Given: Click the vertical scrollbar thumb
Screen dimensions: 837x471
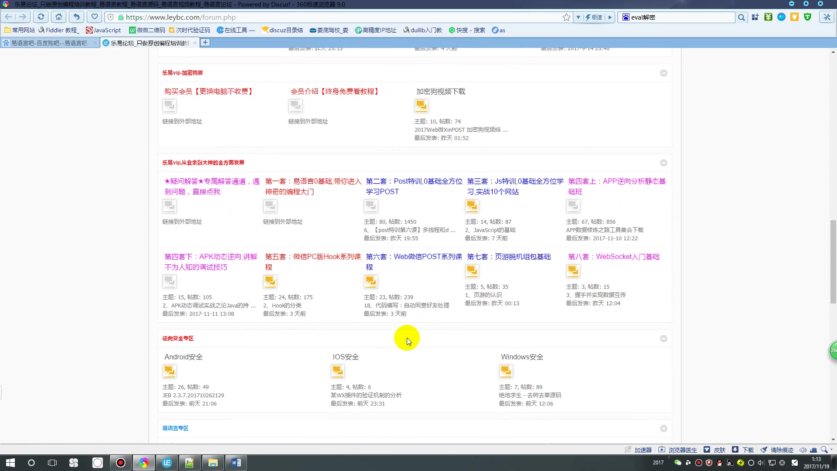Looking at the screenshot, I should 833,262.
